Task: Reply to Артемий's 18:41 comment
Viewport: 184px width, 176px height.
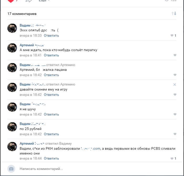Action: coord(52,55)
